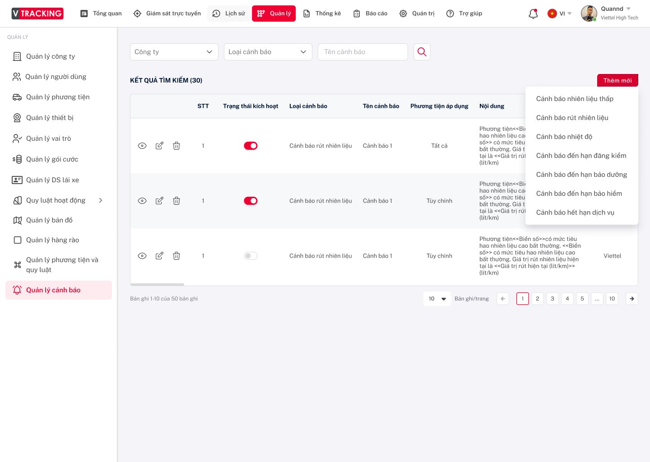Viewport: 650px width, 462px height.
Task: Open Quản lý bản đồ
Action: coord(59,220)
